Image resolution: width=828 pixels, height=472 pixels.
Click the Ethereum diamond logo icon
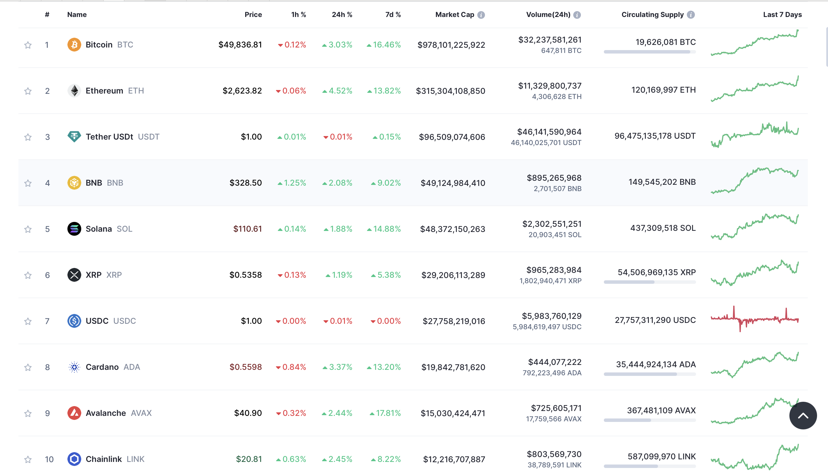pyautogui.click(x=74, y=91)
